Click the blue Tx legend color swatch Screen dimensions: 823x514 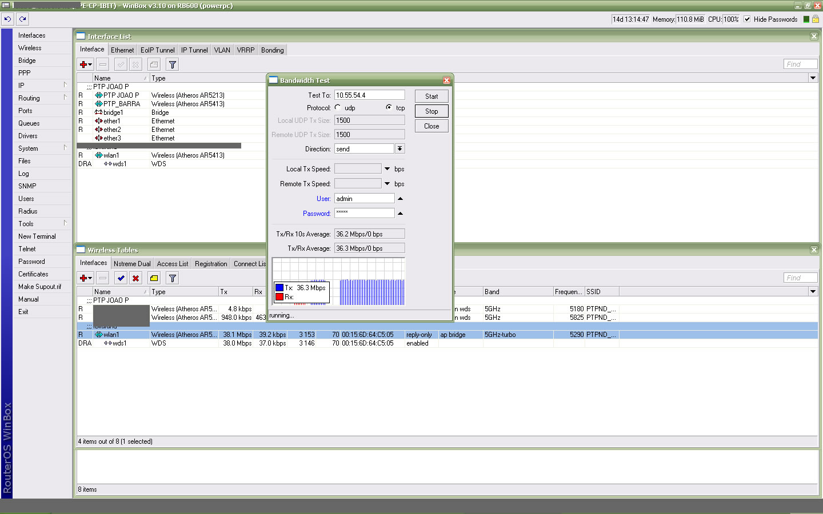(x=279, y=288)
